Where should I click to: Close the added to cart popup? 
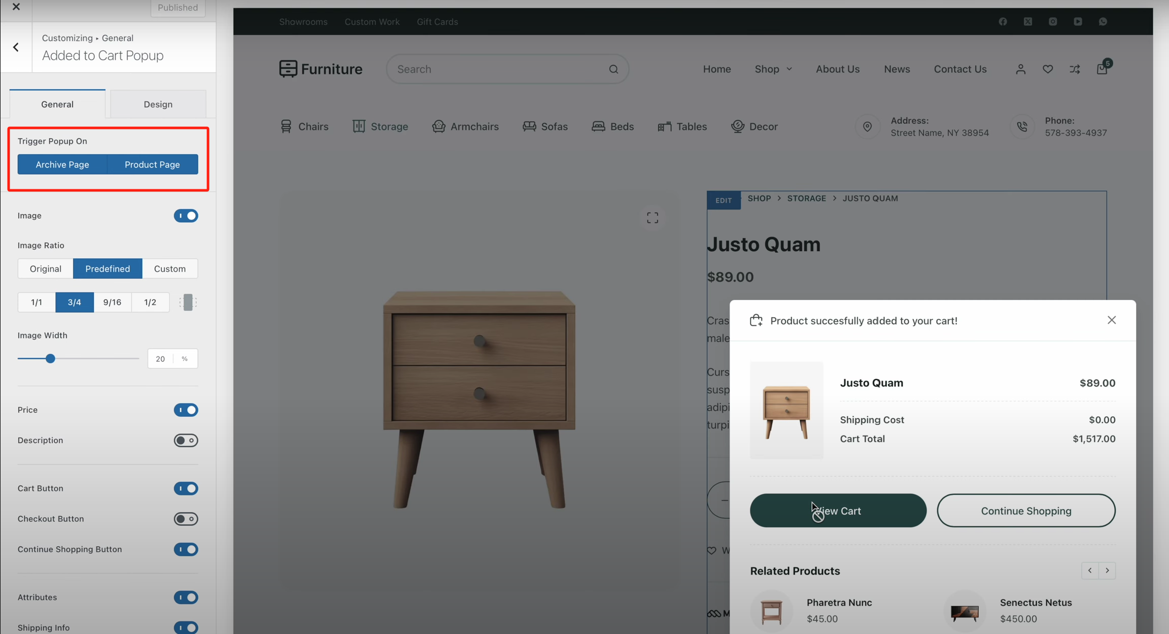pos(1112,320)
